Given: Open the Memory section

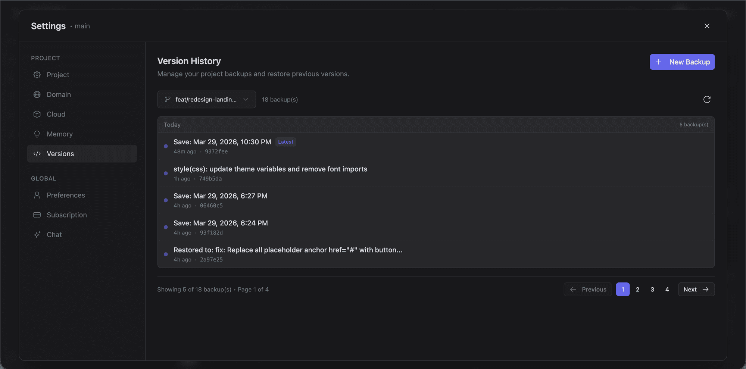Looking at the screenshot, I should 82,134.
